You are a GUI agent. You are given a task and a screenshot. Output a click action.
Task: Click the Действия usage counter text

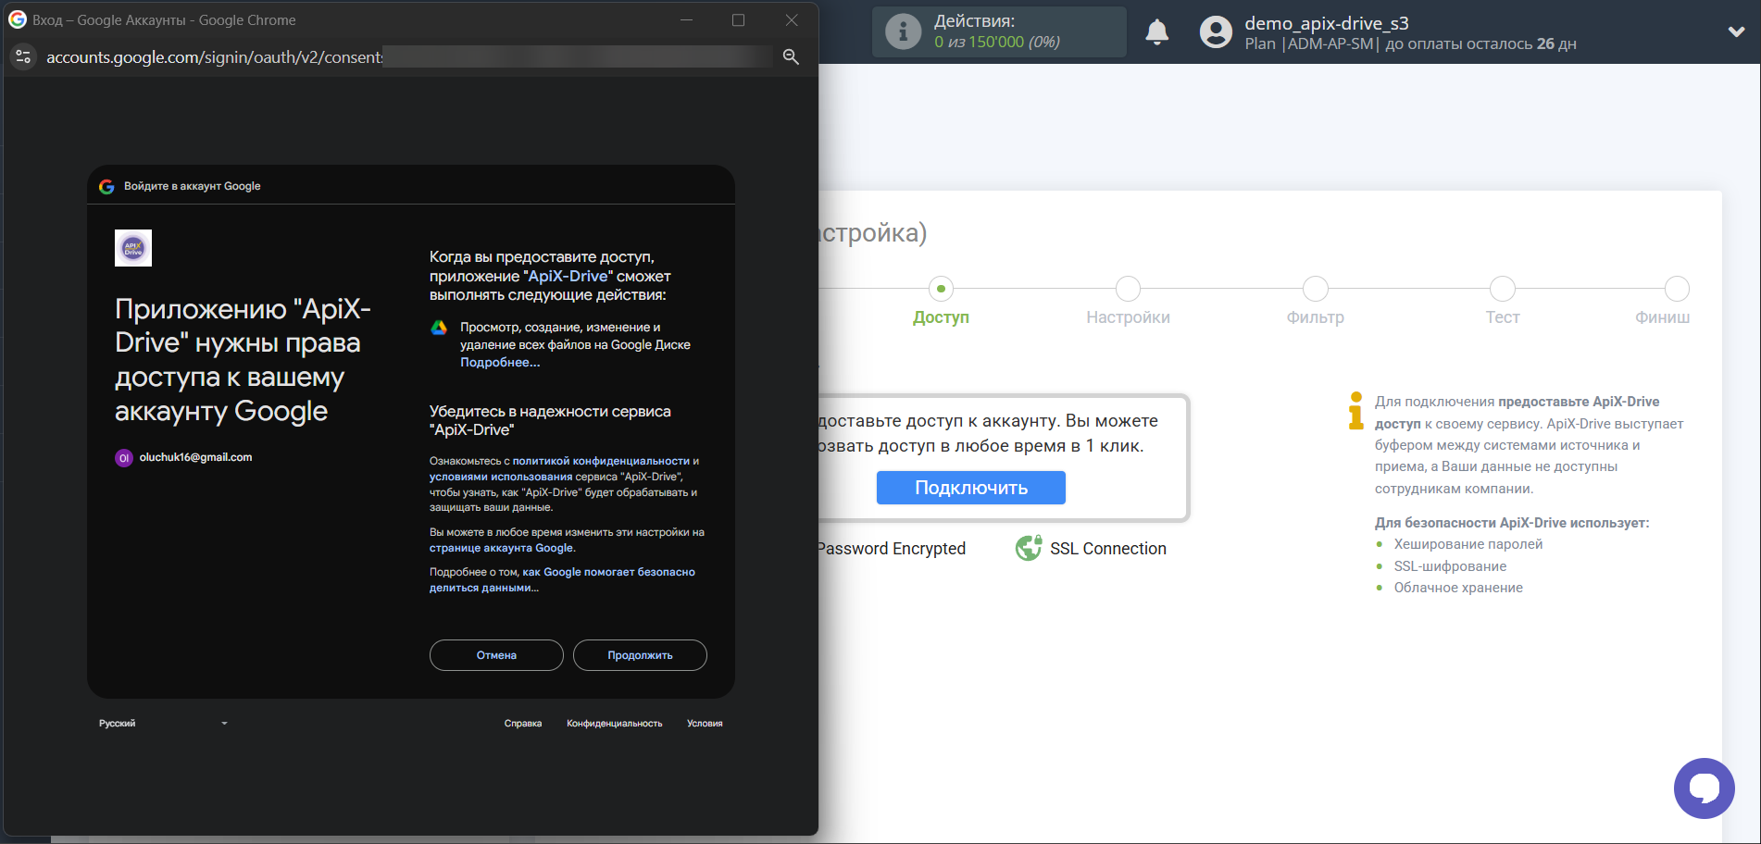click(x=996, y=31)
